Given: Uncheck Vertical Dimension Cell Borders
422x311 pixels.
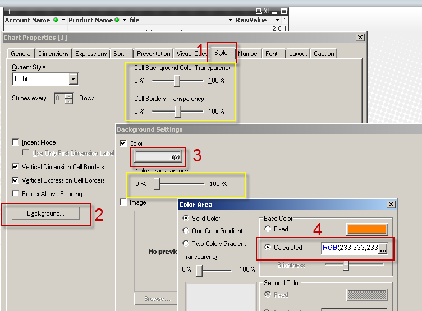Looking at the screenshot, I should (16, 167).
